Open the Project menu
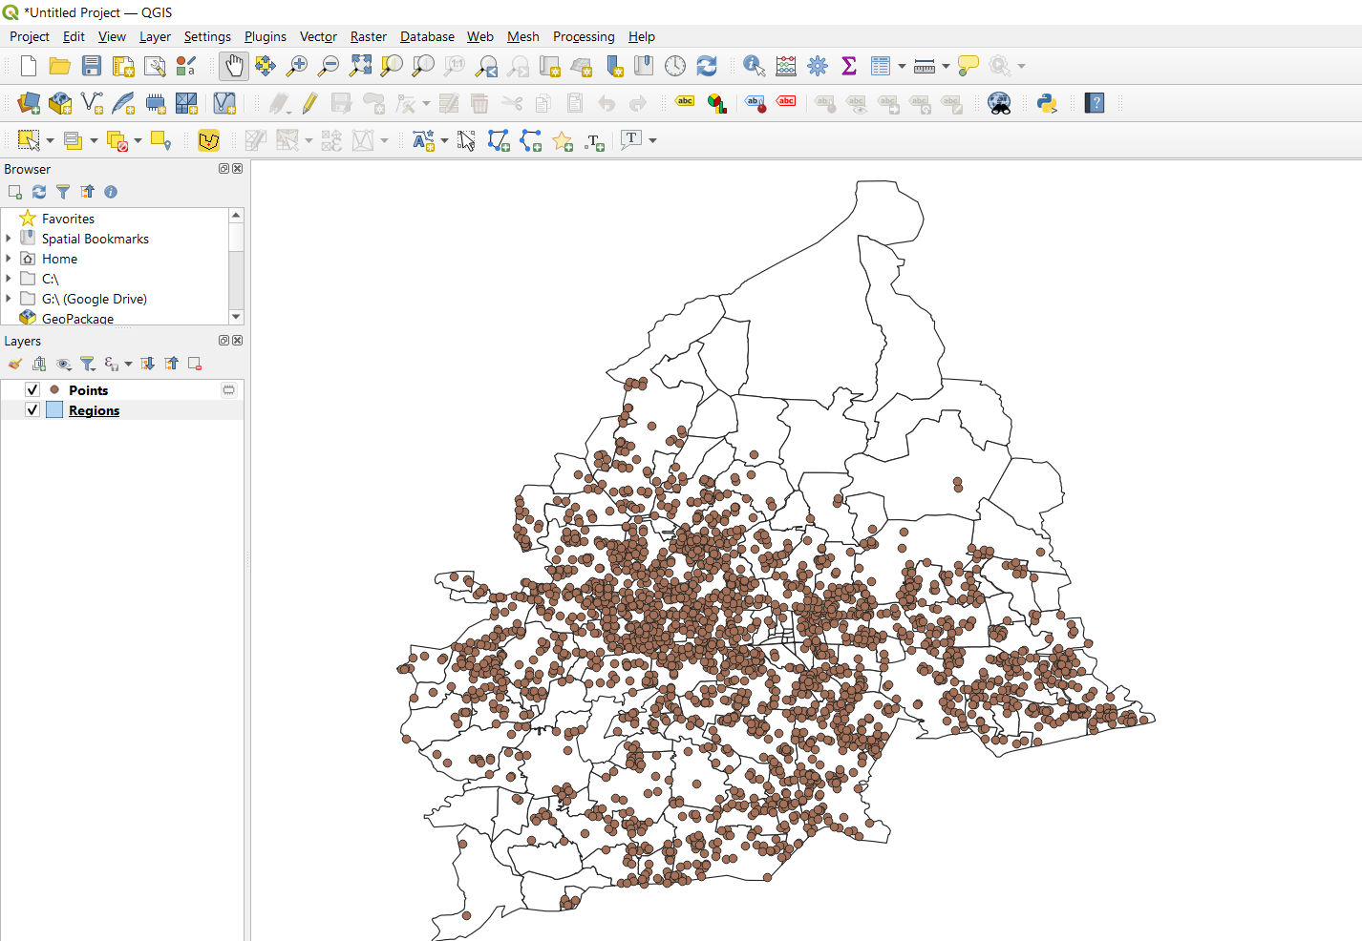The width and height of the screenshot is (1362, 941). [x=30, y=36]
